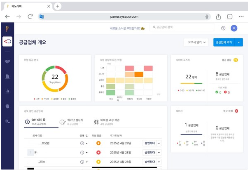Expand the arrow next to the first 승인하다 button
This screenshot has height=172, width=250.
coord(159,143)
